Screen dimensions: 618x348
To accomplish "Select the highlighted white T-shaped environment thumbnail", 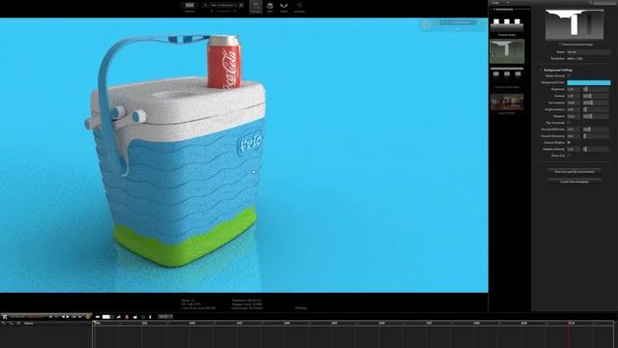I will click(x=507, y=51).
